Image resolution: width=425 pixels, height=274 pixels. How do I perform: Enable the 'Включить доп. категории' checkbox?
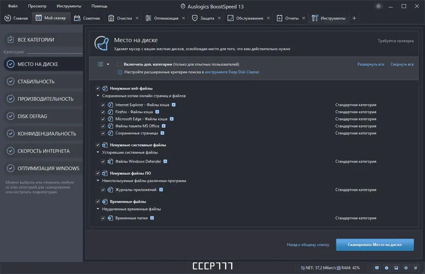coord(119,64)
